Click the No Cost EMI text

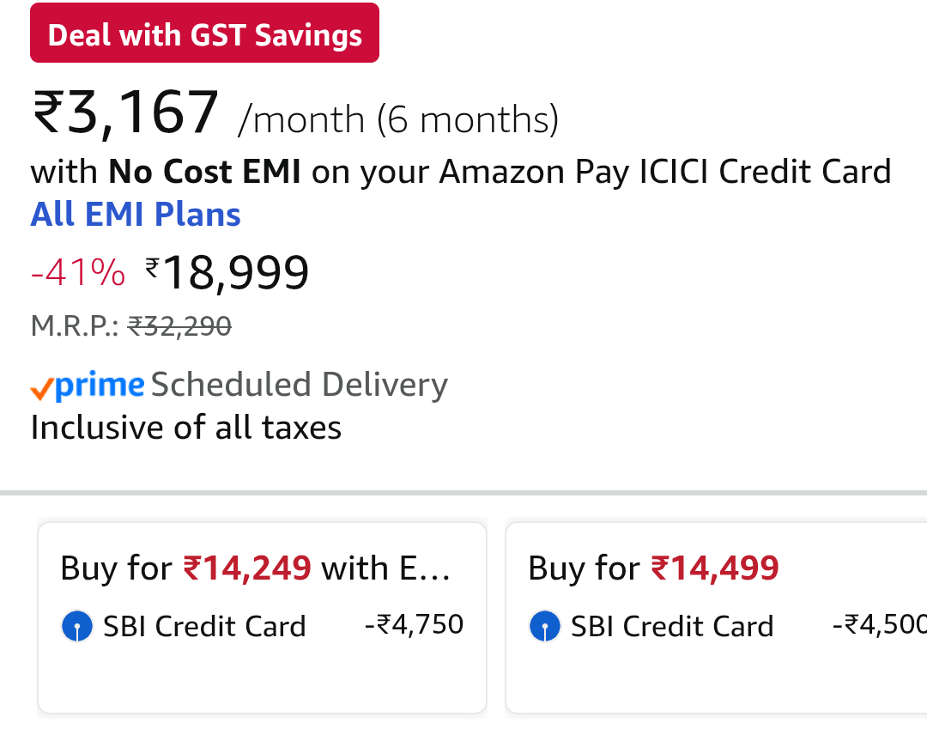[204, 172]
